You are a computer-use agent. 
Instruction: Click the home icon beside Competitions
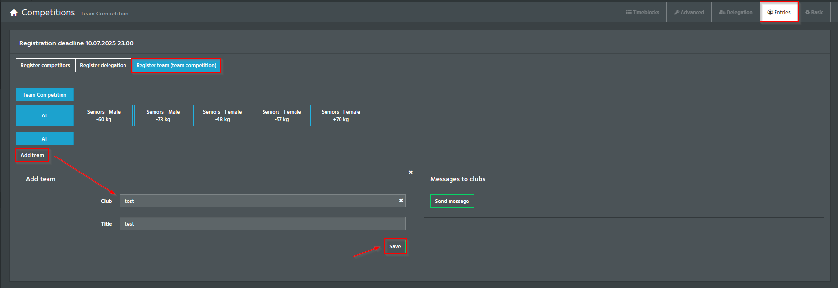(x=14, y=13)
